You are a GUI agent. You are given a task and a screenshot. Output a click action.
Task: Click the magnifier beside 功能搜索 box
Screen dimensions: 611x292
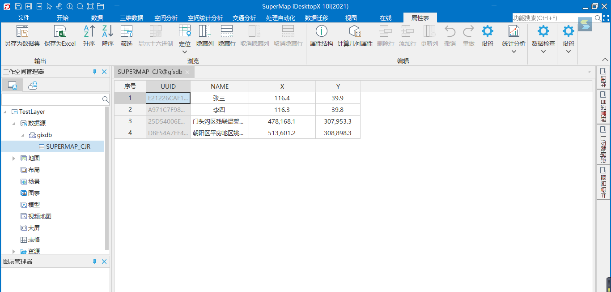[598, 18]
